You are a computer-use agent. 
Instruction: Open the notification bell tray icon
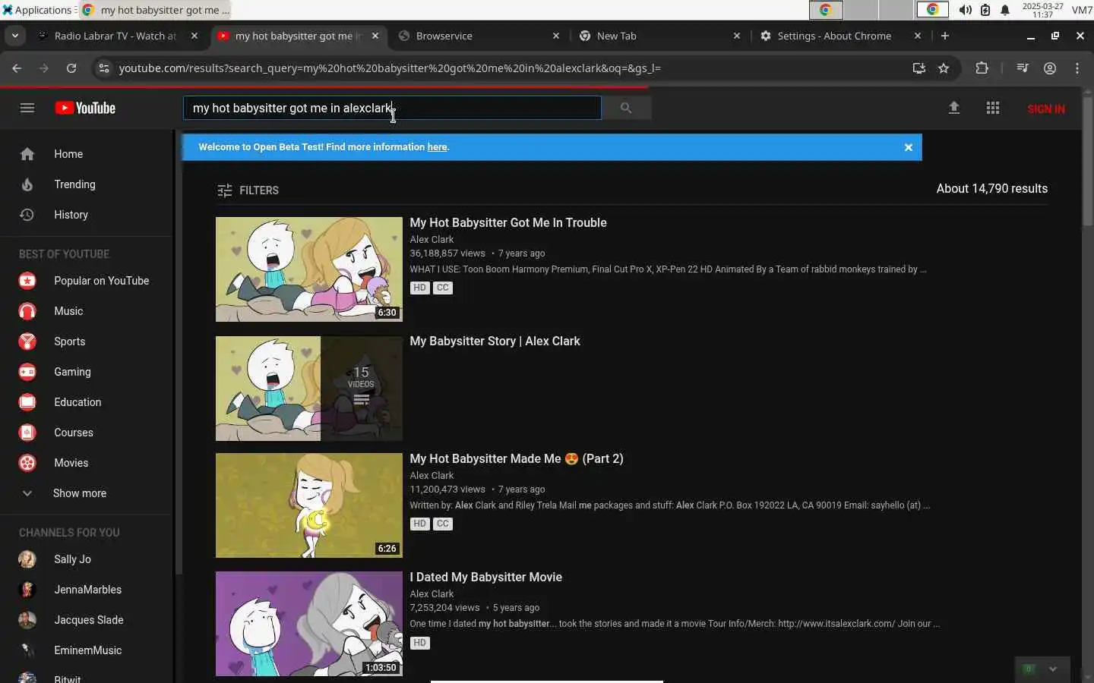click(x=1005, y=10)
